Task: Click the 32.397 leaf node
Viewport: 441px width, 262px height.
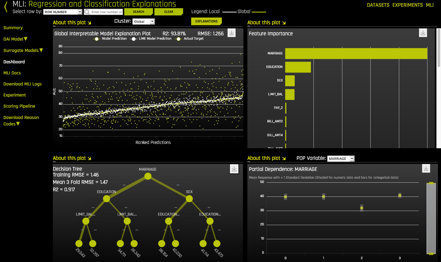Action: [93, 244]
